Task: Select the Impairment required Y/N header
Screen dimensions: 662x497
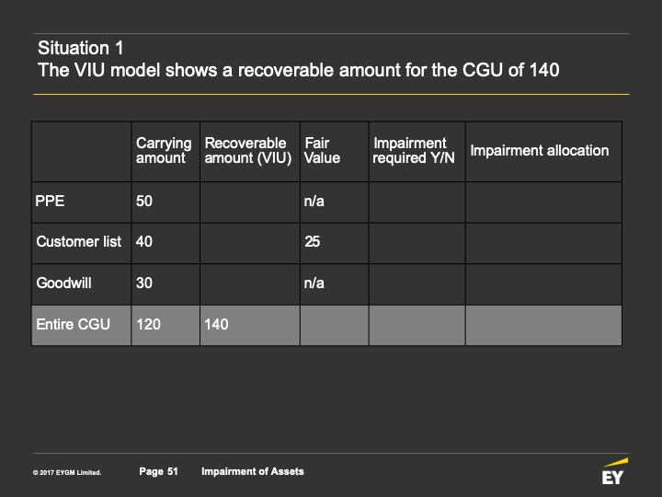Action: click(417, 151)
